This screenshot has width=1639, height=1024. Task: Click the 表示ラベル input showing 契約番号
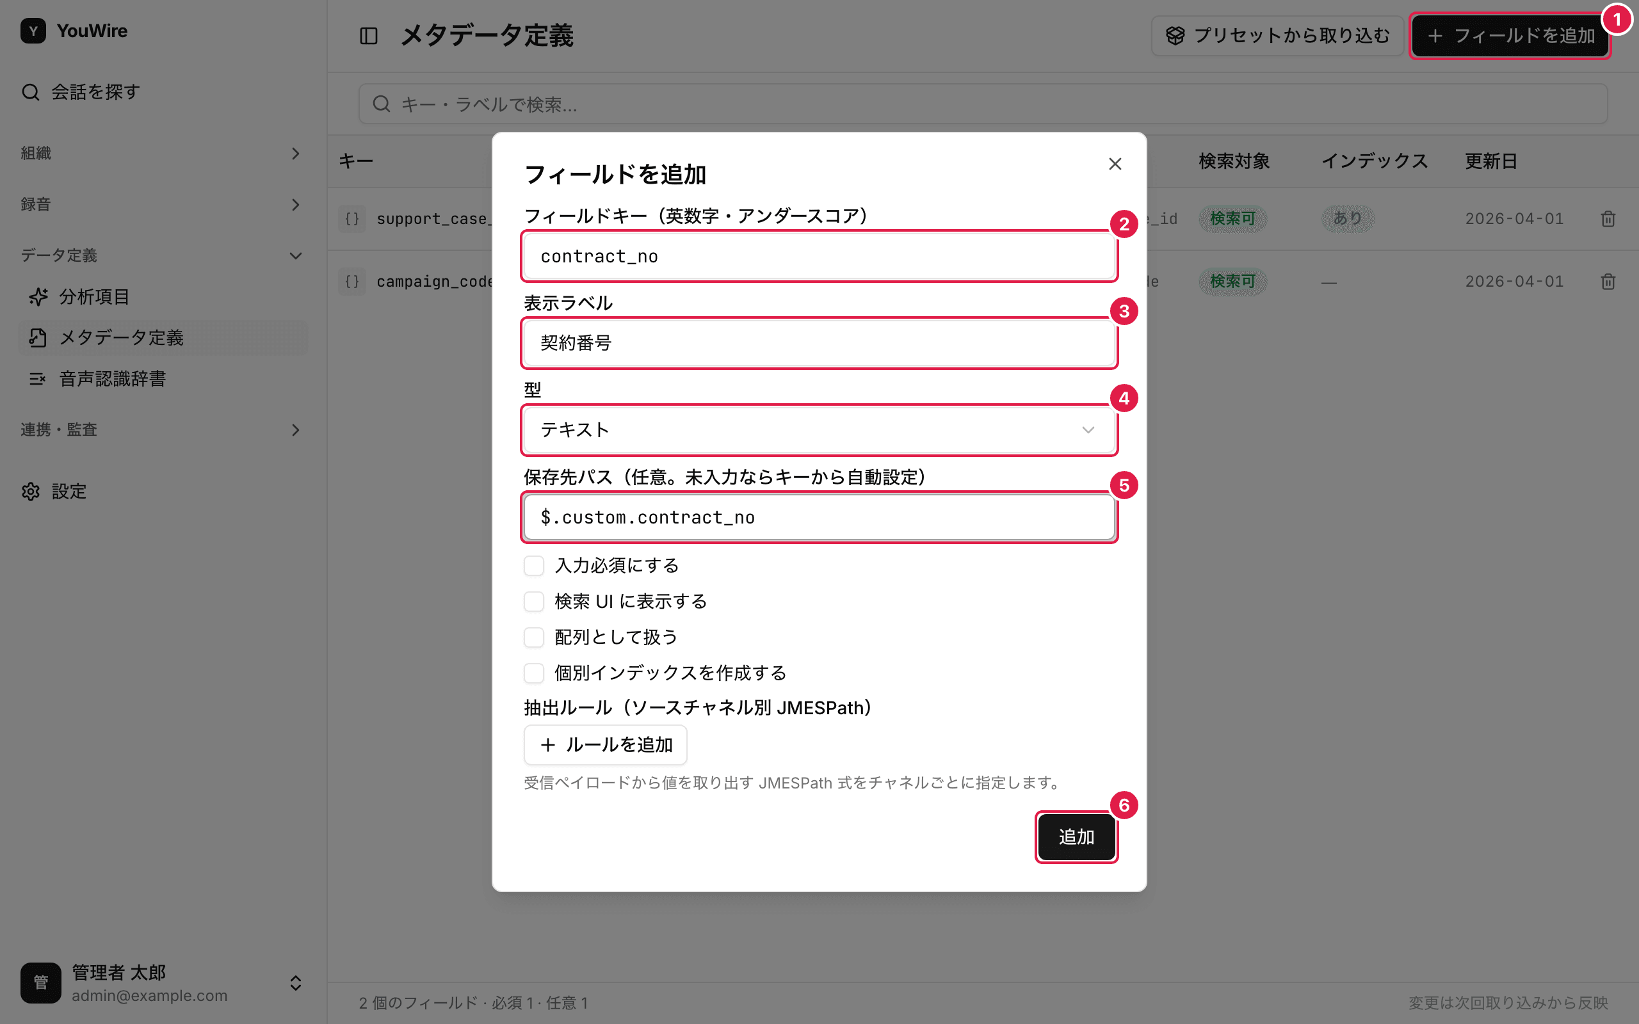819,344
